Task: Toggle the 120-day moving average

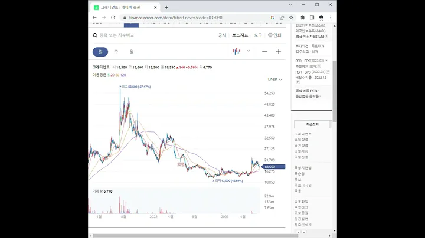Action: click(123, 75)
